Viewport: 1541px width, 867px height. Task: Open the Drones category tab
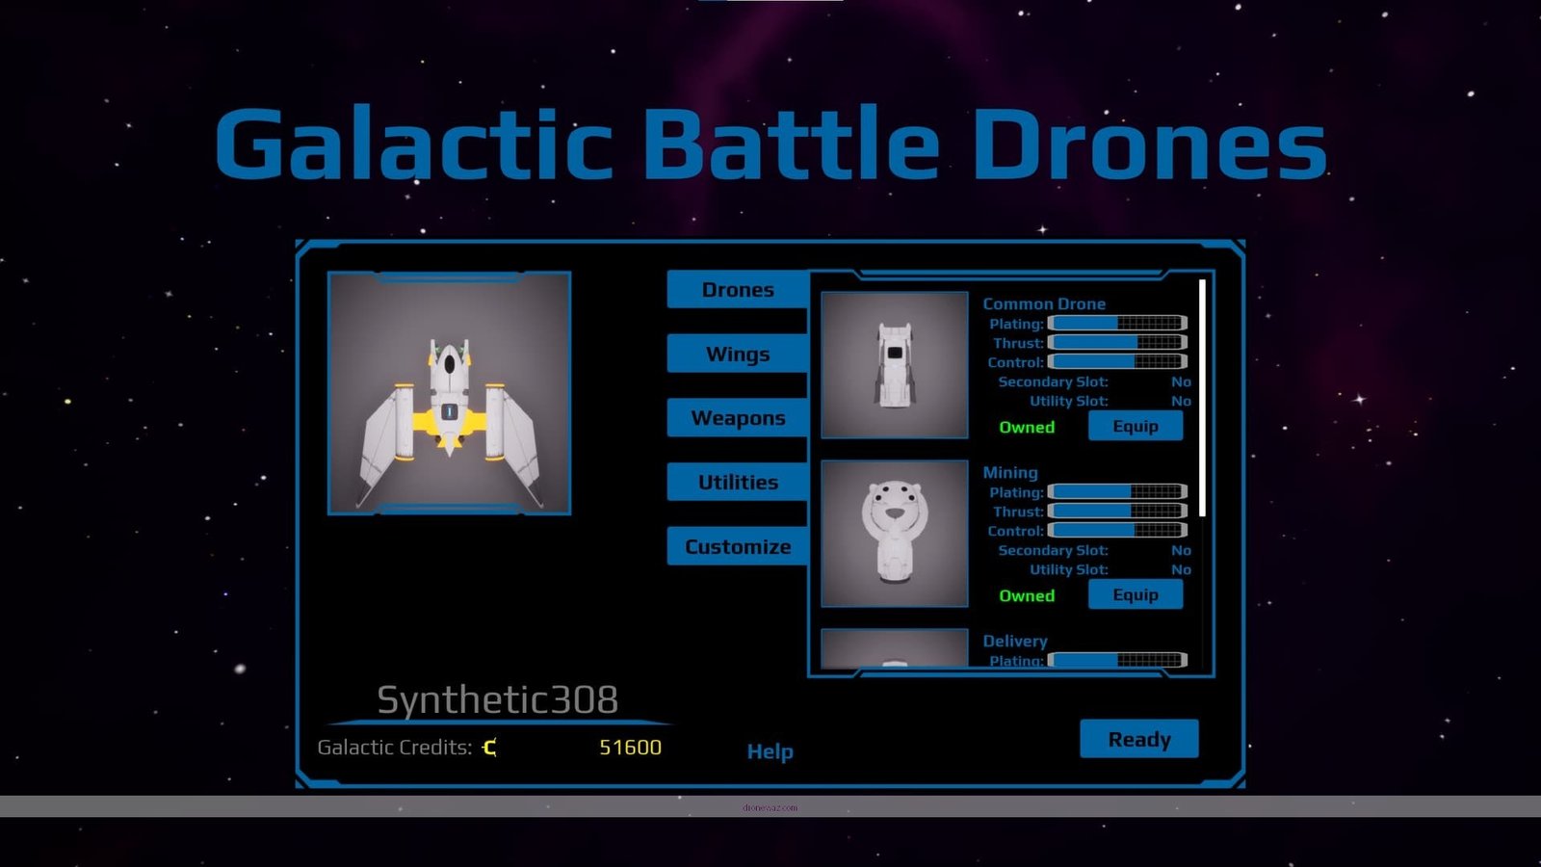pyautogui.click(x=737, y=289)
